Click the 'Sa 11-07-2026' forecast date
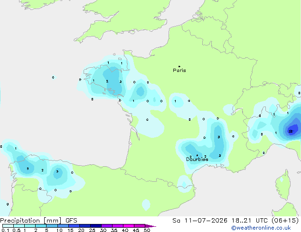Screen dimensions: 301x232 click(x=200, y=221)
